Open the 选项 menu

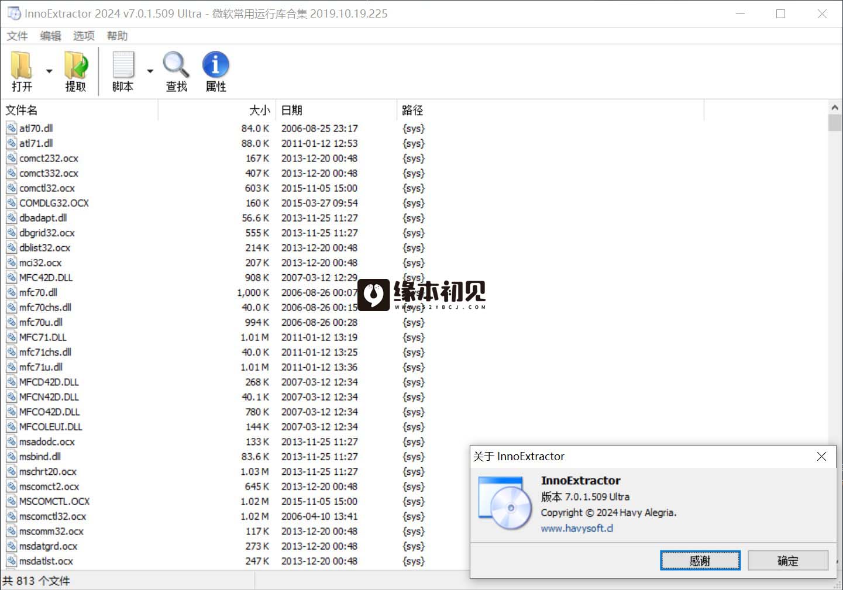pyautogui.click(x=84, y=36)
